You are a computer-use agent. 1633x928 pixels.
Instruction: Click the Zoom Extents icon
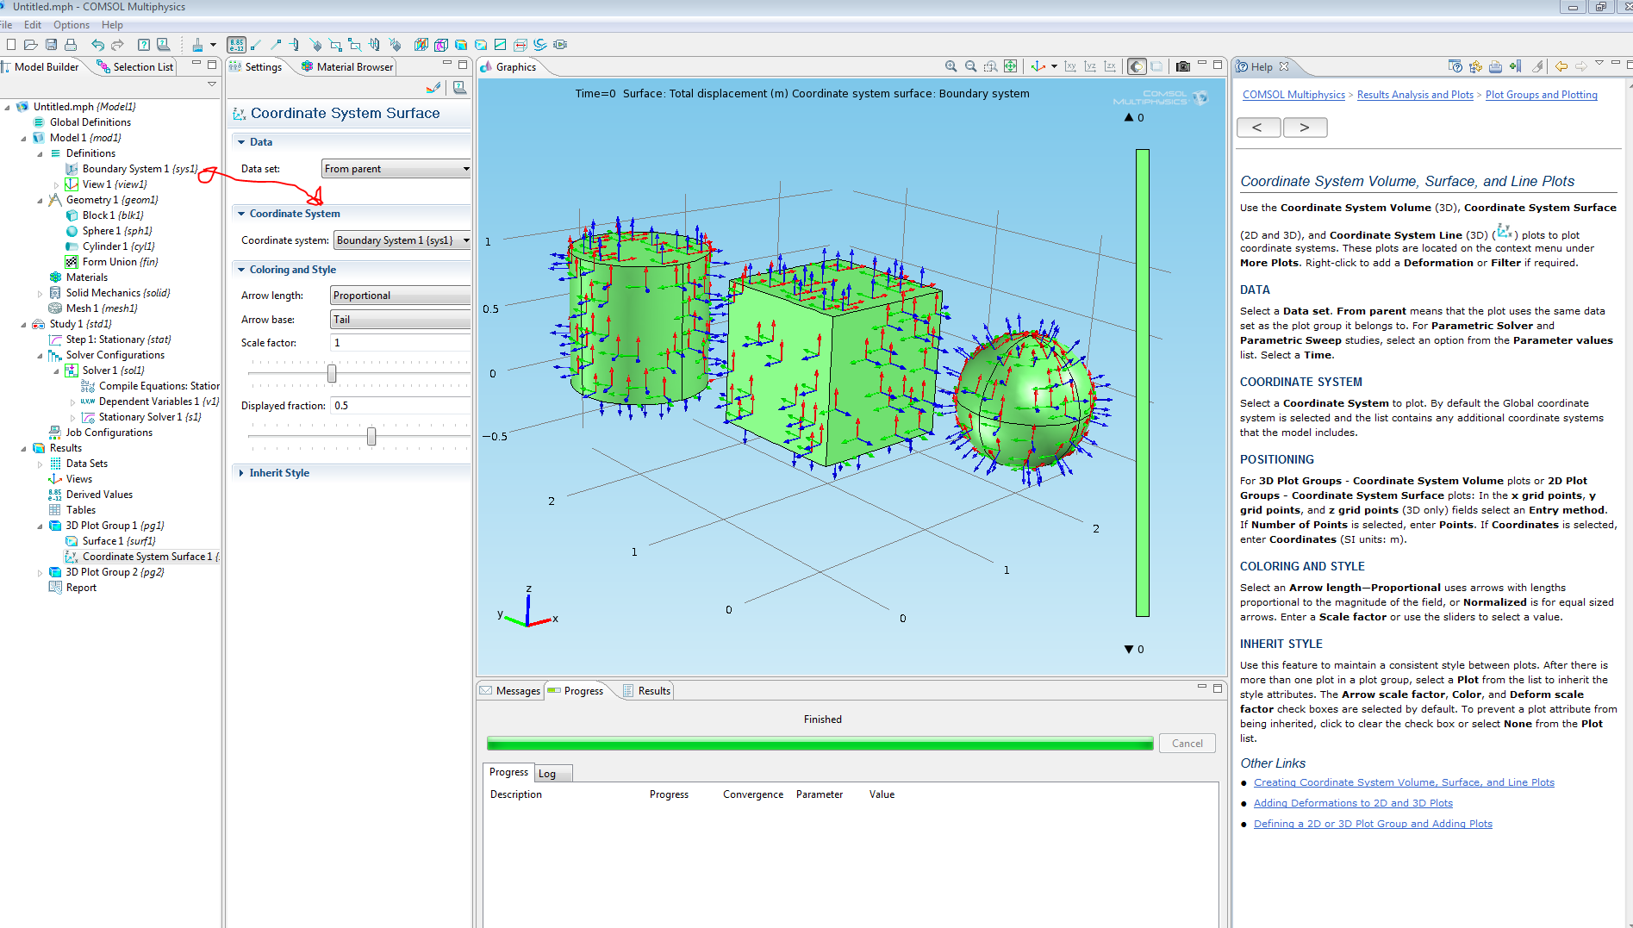pos(1010,66)
